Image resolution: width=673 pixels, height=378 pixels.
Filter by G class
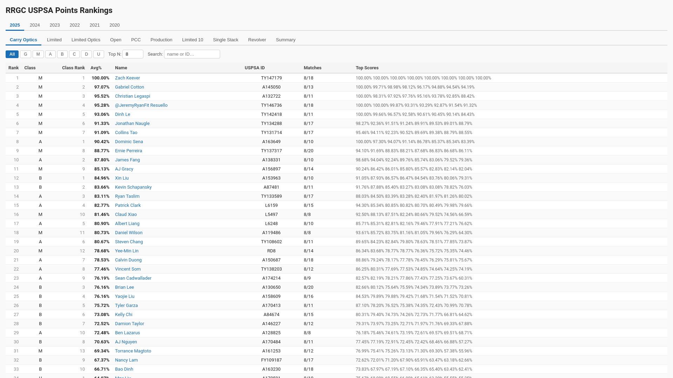coord(26,54)
